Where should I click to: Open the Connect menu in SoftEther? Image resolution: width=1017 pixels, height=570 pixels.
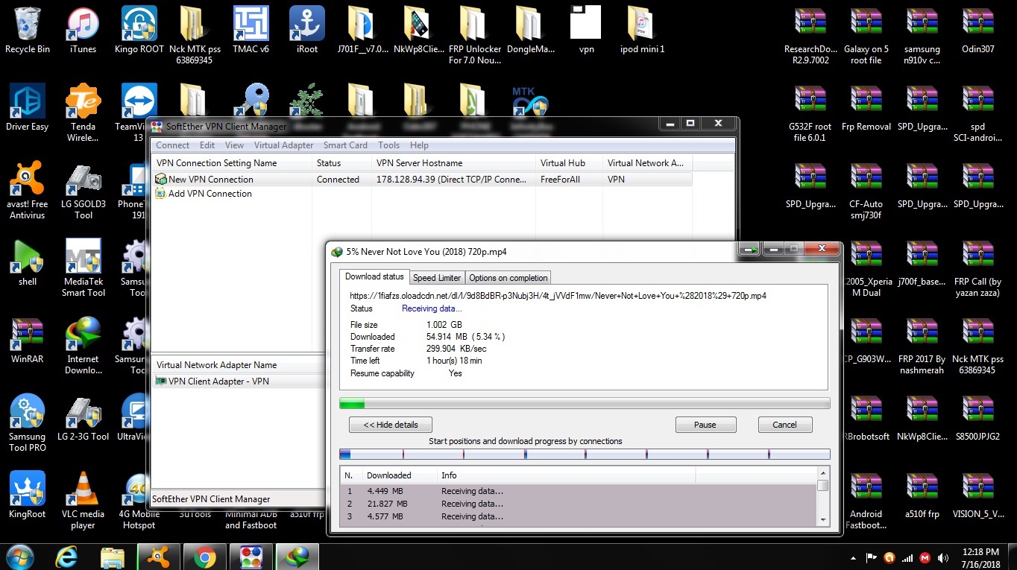(x=172, y=145)
